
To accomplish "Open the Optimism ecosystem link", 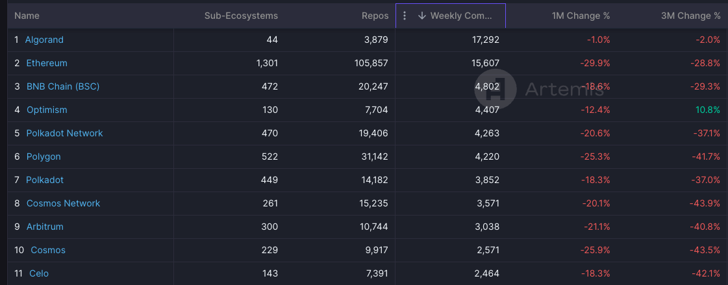I will (x=47, y=110).
